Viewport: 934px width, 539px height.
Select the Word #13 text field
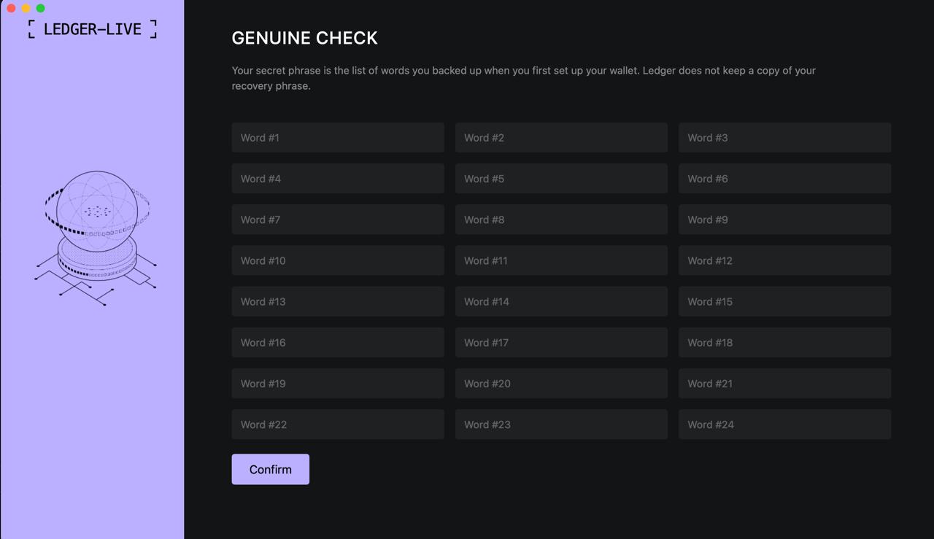click(x=338, y=301)
